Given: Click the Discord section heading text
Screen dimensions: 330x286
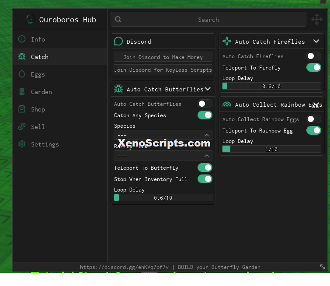Looking at the screenshot, I should click(139, 42).
